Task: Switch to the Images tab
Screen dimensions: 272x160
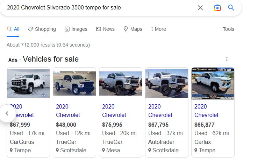Action: point(76,29)
